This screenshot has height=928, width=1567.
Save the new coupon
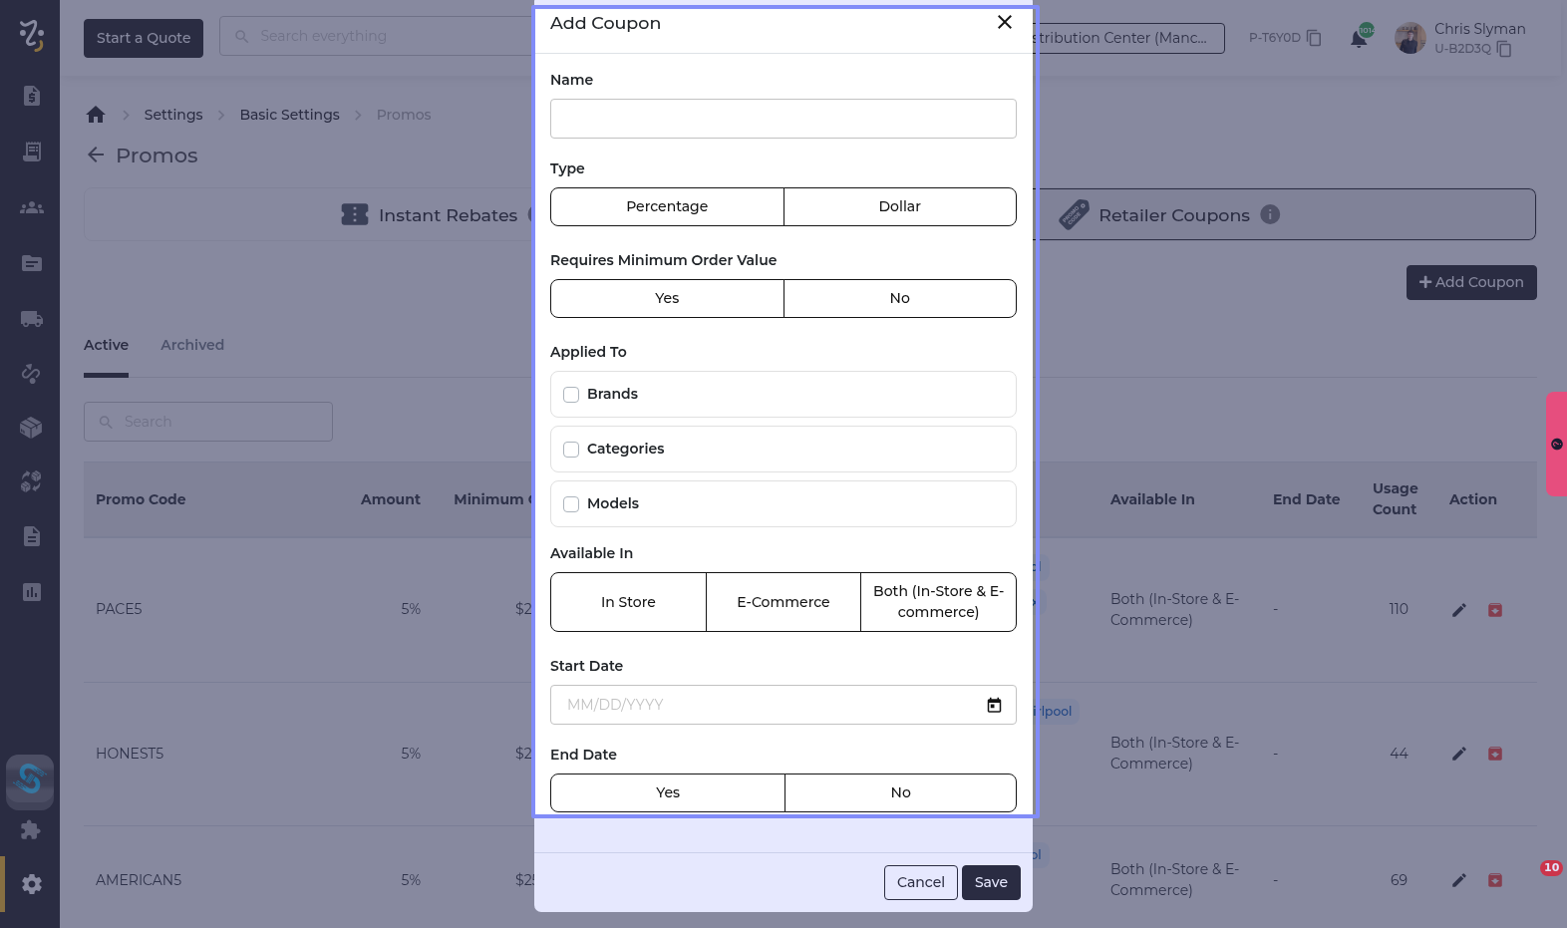point(990,882)
